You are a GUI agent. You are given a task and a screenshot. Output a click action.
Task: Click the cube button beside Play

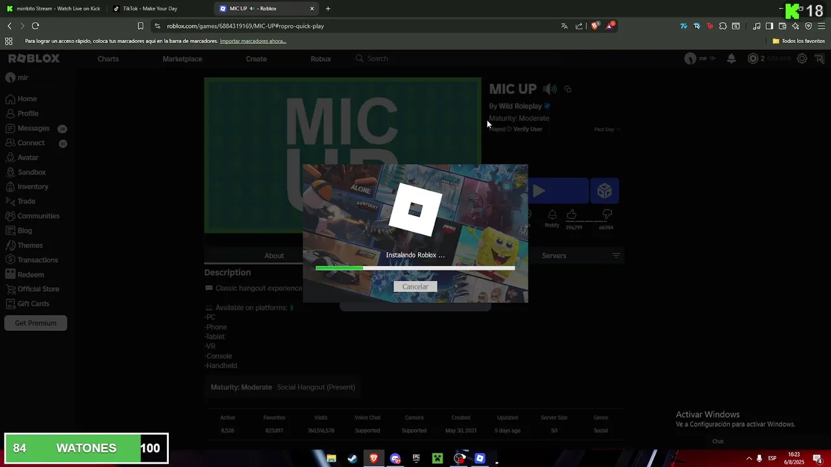(604, 191)
